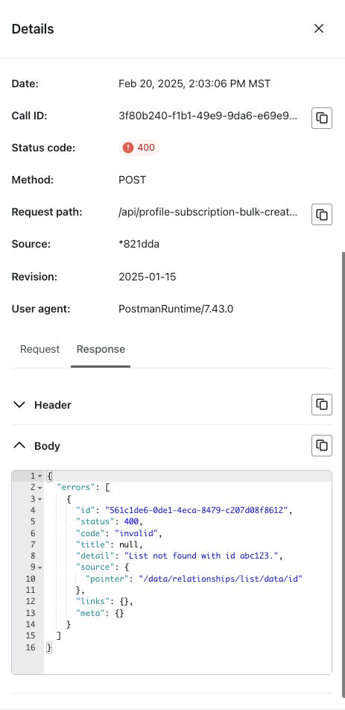The image size is (345, 710).
Task: Copy the response Body contents
Action: pos(322,445)
